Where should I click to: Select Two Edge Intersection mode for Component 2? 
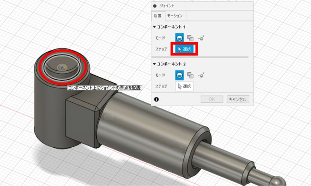coord(201,75)
